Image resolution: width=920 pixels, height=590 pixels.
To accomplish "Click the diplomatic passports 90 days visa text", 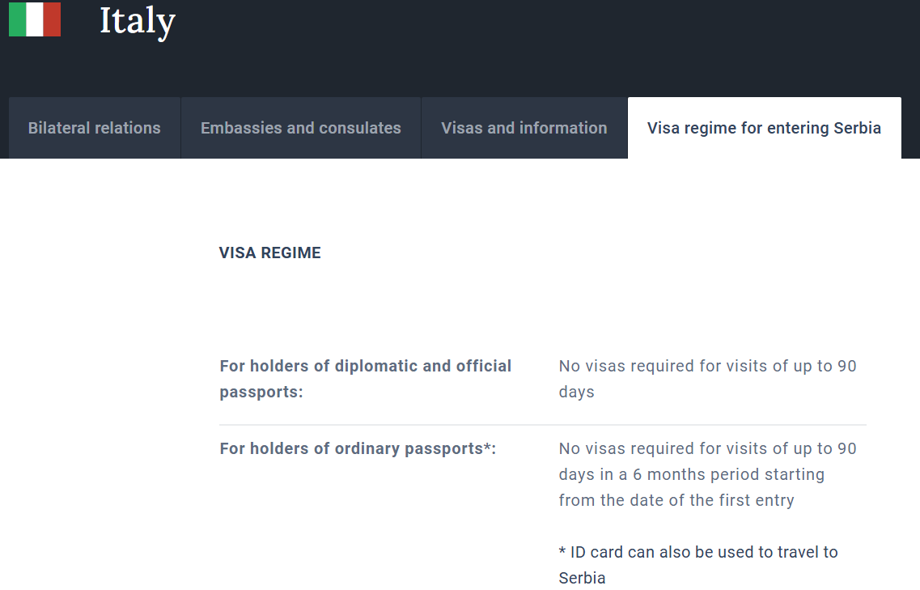I will click(707, 367).
